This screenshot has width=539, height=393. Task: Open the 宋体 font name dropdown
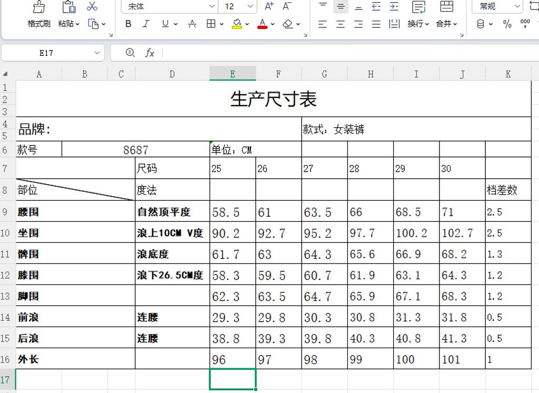(168, 6)
